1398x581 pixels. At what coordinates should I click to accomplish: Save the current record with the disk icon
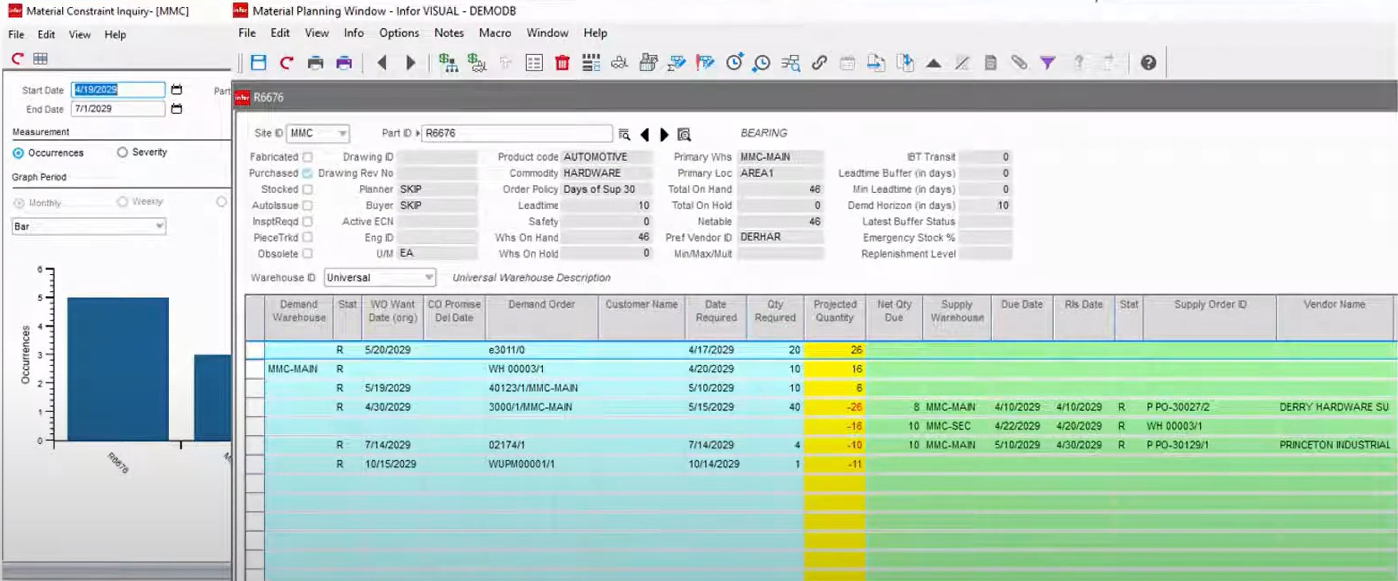coord(258,62)
